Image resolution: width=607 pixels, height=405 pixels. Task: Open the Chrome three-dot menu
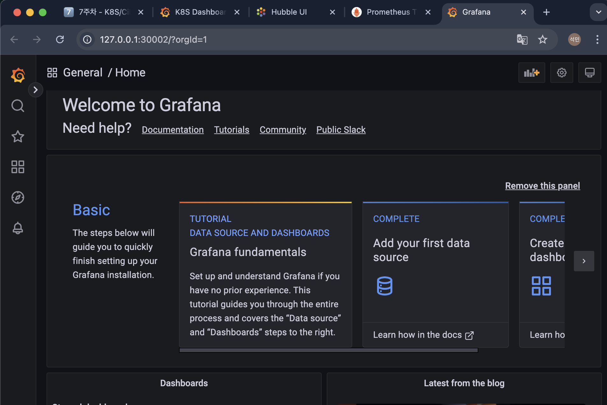coord(597,39)
